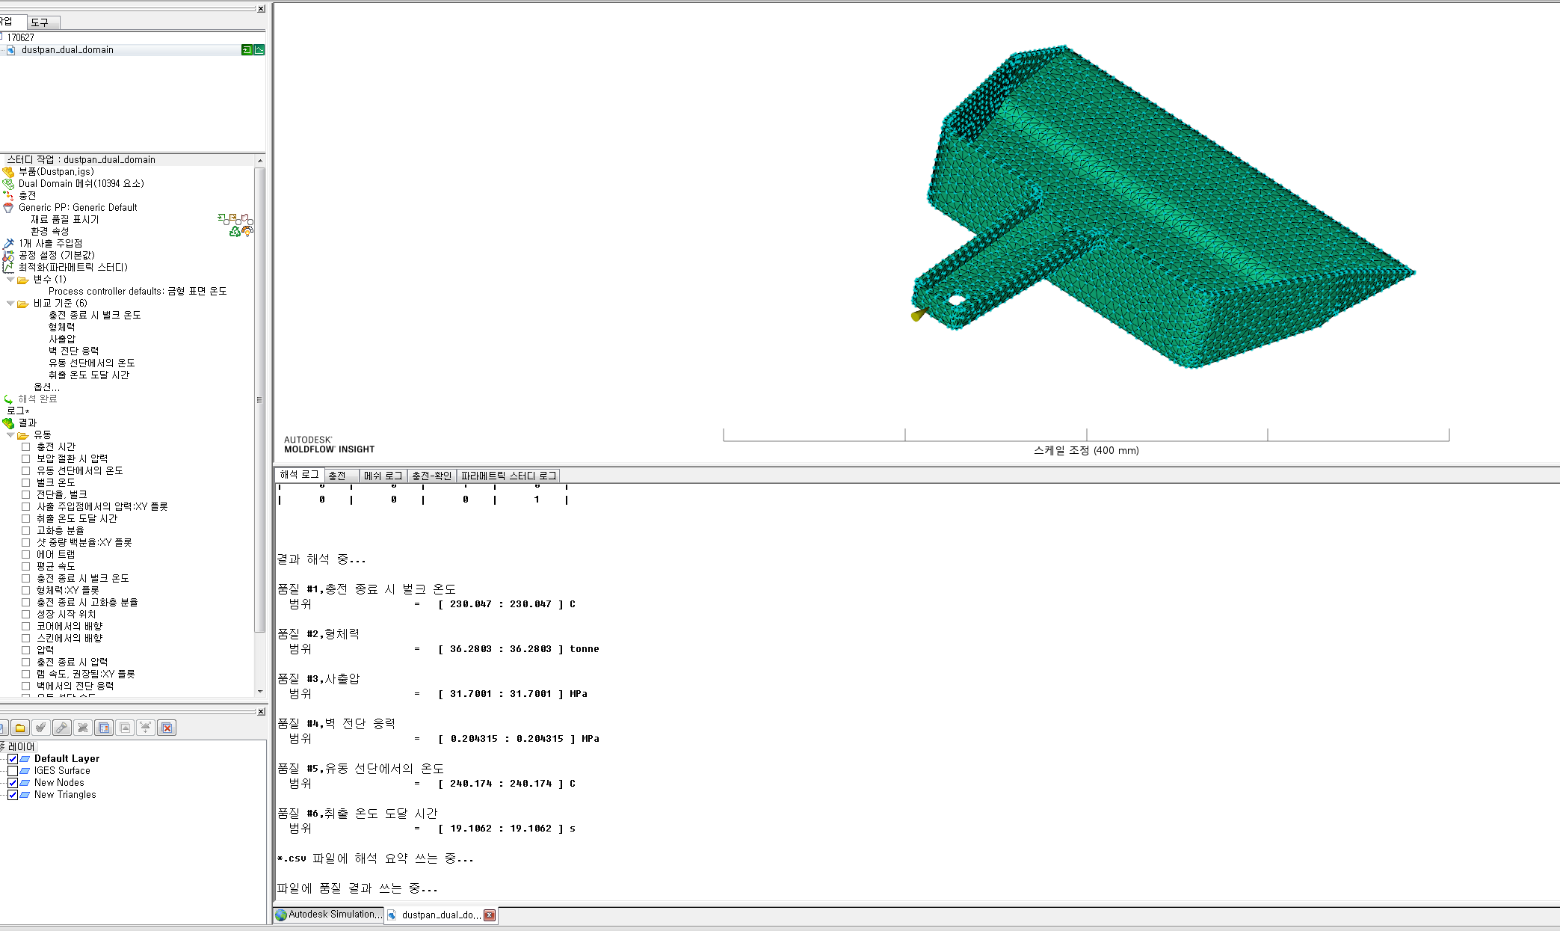
Task: Click the green results icon in study row
Action: [259, 50]
